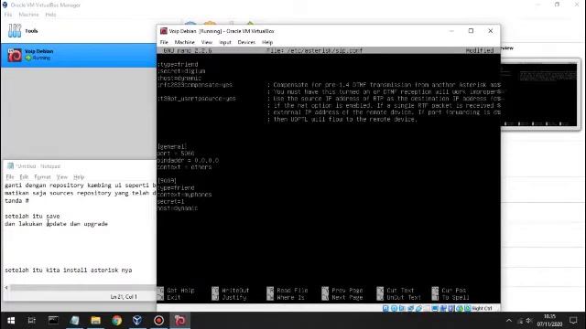Open the Windows Start menu
The width and height of the screenshot is (586, 329).
click(11, 321)
